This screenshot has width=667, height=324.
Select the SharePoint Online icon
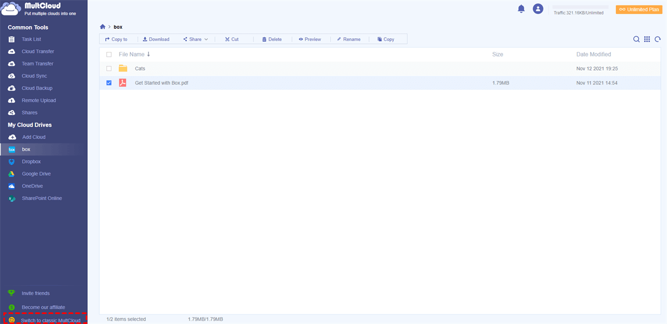point(12,198)
